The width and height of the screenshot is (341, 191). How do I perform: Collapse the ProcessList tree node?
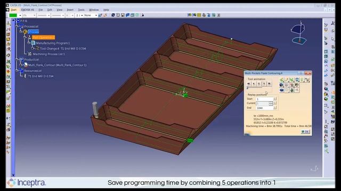point(17,26)
